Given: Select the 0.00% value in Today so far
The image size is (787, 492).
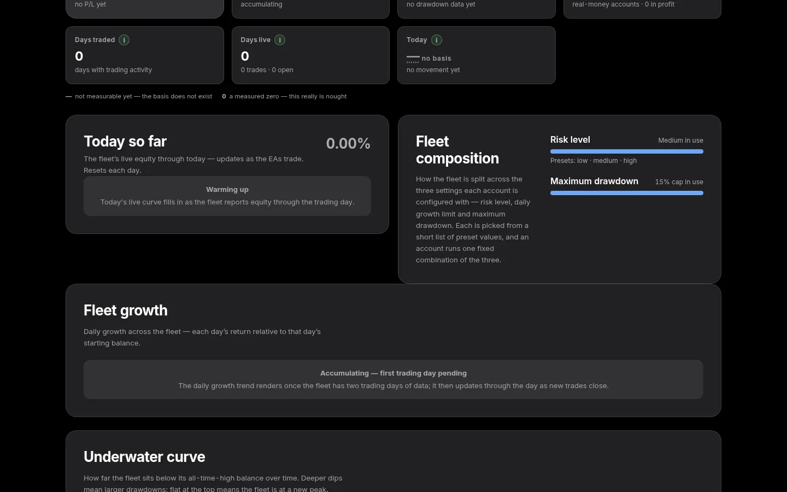Looking at the screenshot, I should pyautogui.click(x=348, y=143).
